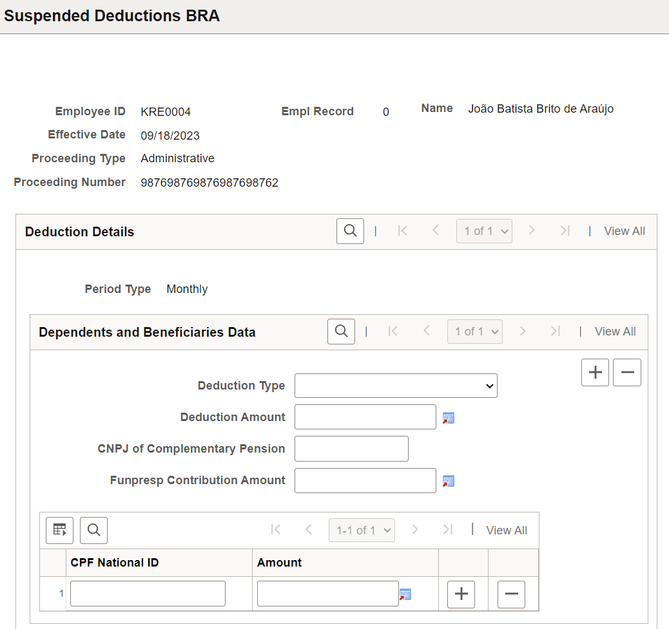Screen dimensions: 669x629
Task: Click the previous arrow in Deduction Details
Action: pyautogui.click(x=435, y=230)
